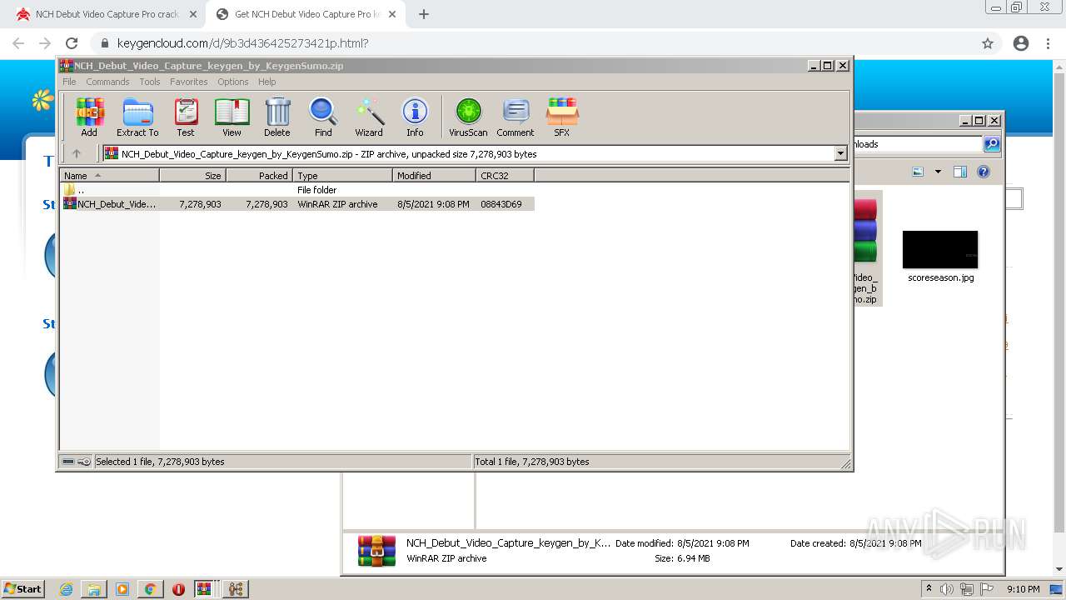
Task: Expand the Explorer view options arrow
Action: (x=938, y=172)
